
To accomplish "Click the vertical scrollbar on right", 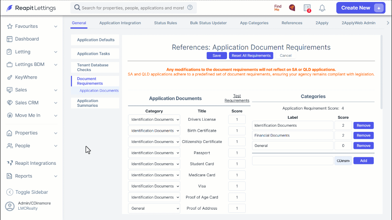I will tap(382, 72).
